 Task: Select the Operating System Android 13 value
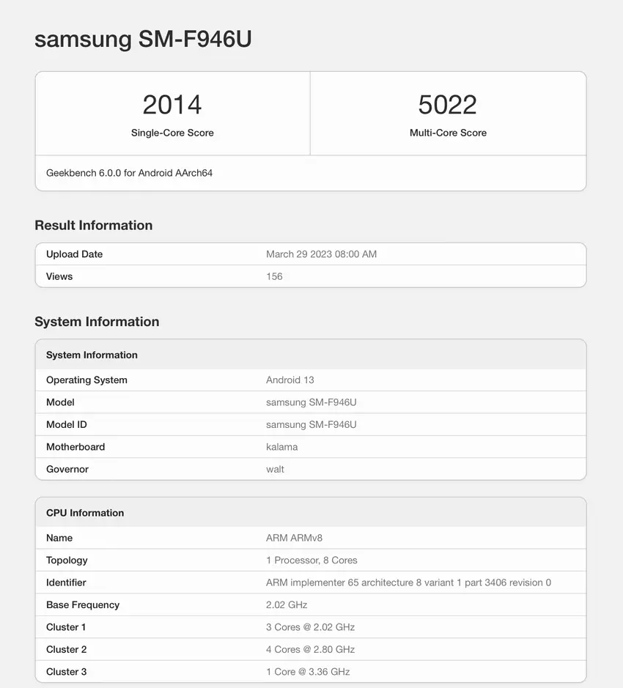(290, 380)
